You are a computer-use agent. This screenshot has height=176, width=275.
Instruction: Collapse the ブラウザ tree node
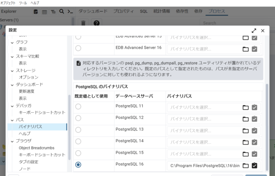pyautogui.click(x=12, y=141)
